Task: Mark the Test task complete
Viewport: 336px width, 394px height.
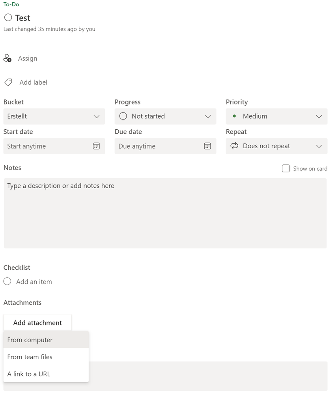Action: point(8,17)
